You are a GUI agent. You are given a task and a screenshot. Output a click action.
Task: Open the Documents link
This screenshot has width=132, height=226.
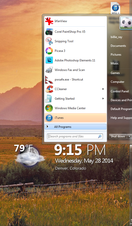[x=118, y=46]
